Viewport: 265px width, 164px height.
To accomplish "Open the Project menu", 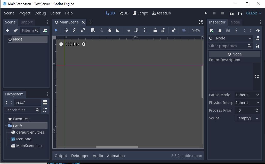I will click(x=25, y=13).
